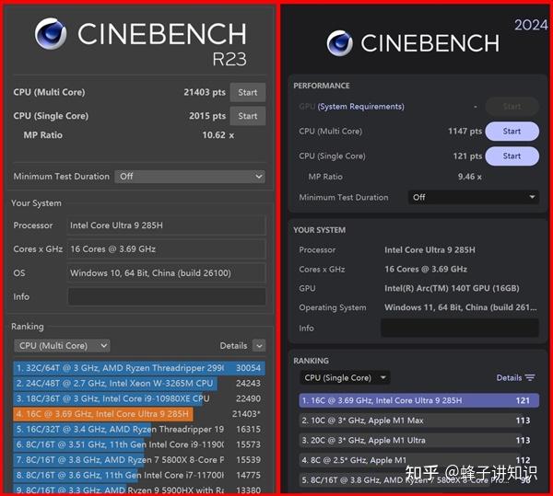
Task: Click the 9.46 x MP Ratio value
Action: tap(470, 177)
